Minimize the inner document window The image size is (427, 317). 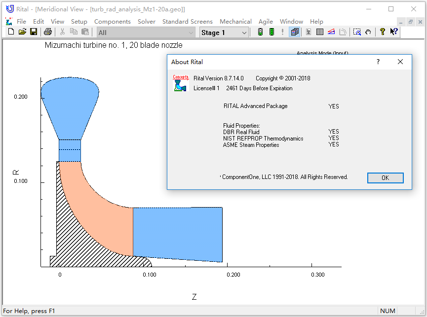(400, 22)
